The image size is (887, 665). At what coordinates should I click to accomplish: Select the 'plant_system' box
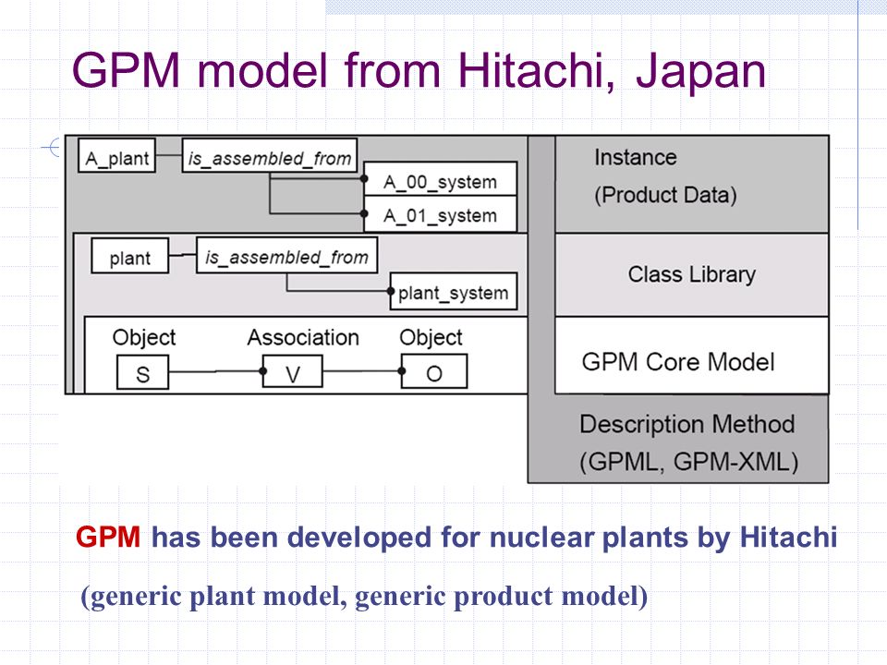coord(454,292)
